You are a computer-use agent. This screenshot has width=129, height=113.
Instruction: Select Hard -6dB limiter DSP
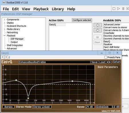pos(112,47)
